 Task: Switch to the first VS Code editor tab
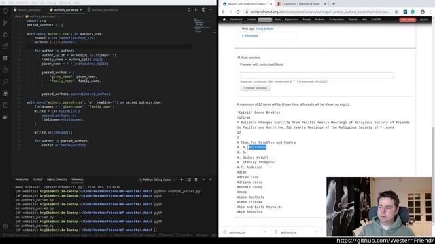click(x=27, y=9)
